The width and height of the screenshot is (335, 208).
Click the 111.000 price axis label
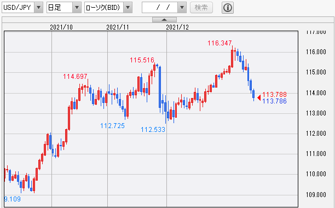(316, 154)
